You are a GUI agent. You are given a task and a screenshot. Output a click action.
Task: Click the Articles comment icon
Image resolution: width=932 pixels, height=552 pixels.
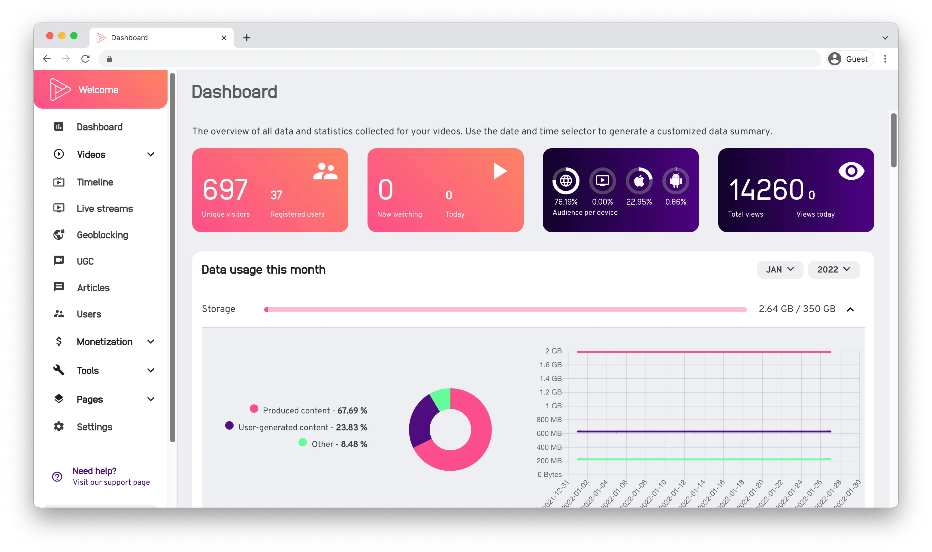(59, 287)
